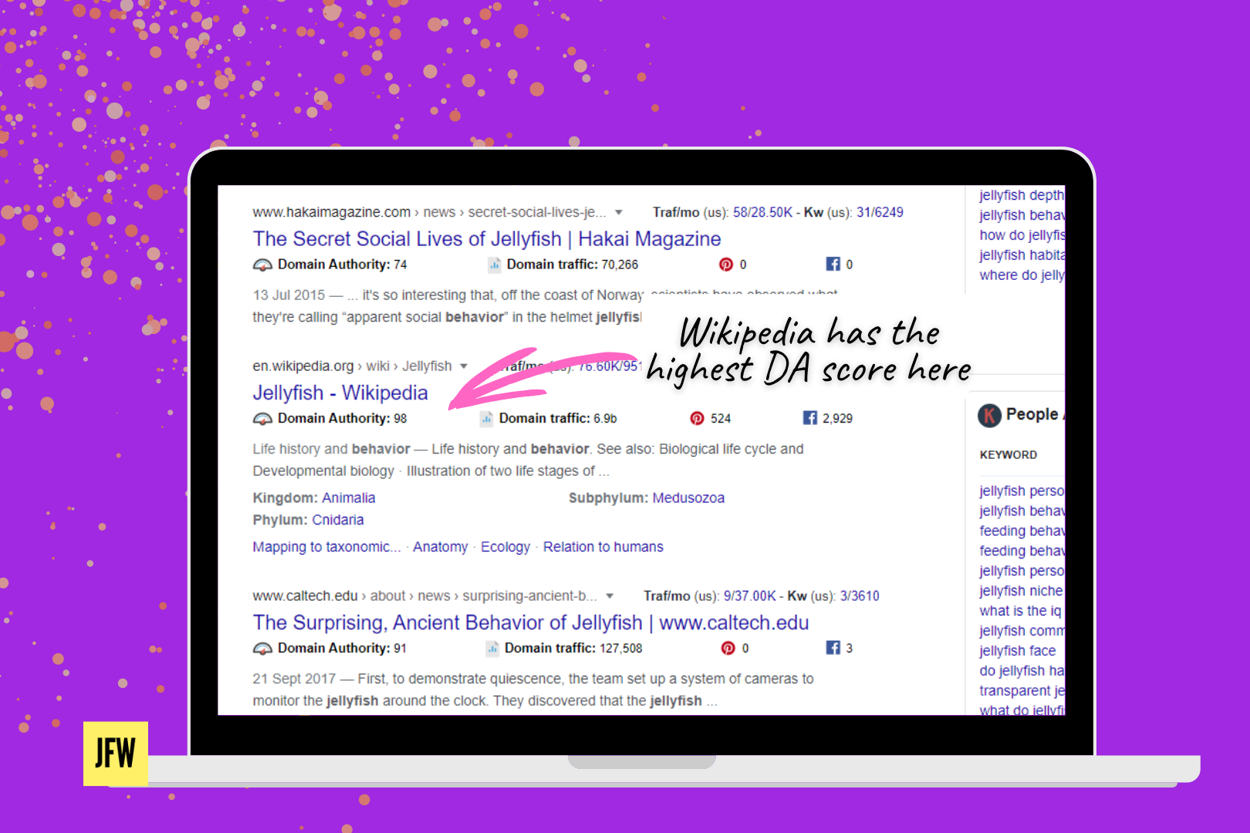1250x833 pixels.
Task: Open Mapping to taxonomic... sitelink
Action: point(326,547)
